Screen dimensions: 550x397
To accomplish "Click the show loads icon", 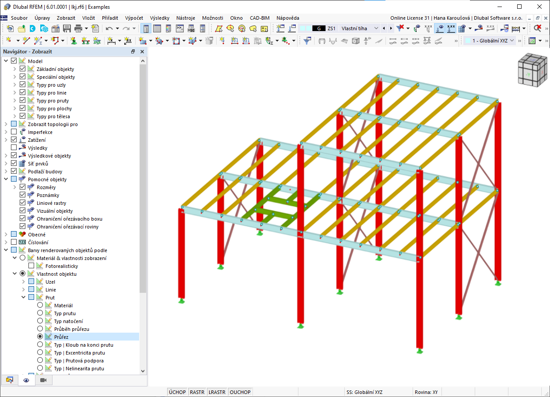I will pyautogui.click(x=440, y=28).
